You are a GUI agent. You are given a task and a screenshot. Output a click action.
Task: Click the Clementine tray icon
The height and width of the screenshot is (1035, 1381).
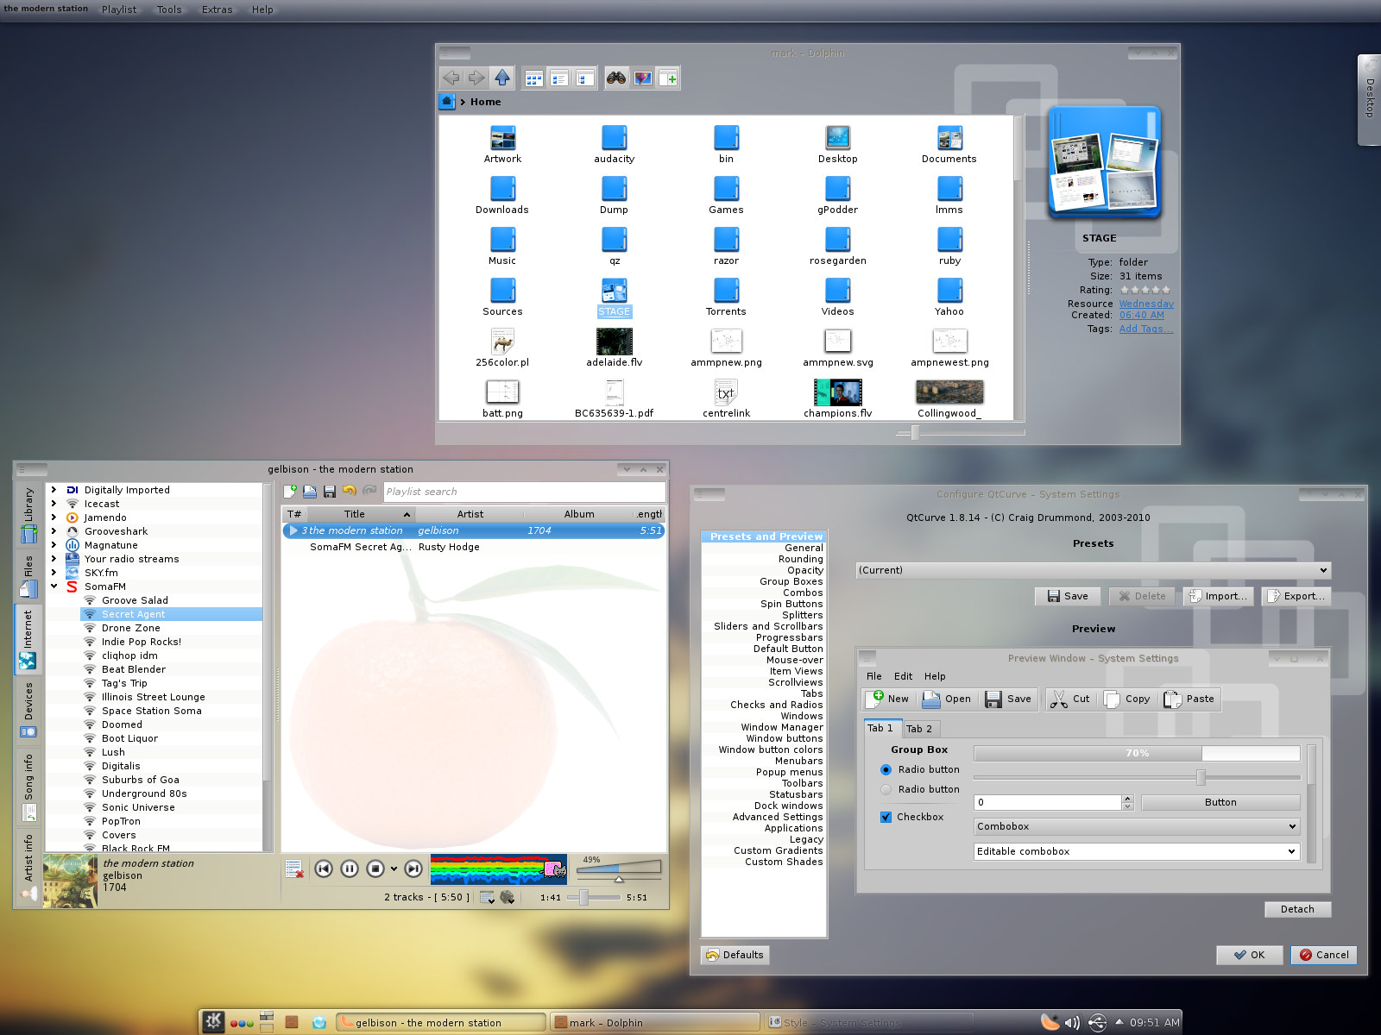click(x=1050, y=1022)
